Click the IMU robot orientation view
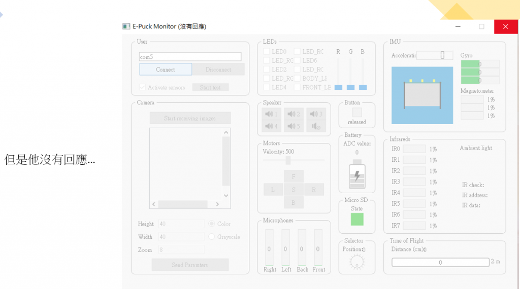The height and width of the screenshot is (289, 520). (422, 95)
